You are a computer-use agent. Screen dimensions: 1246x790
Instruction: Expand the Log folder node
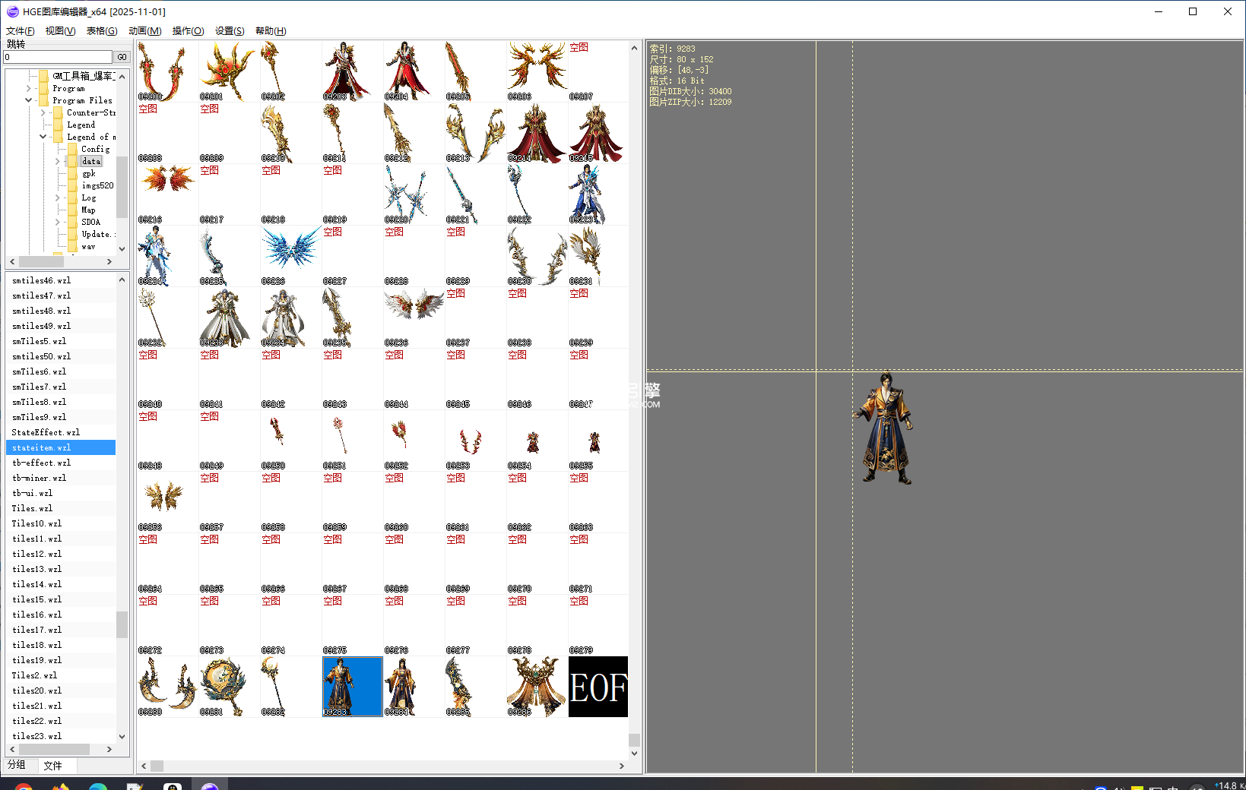[x=58, y=197]
